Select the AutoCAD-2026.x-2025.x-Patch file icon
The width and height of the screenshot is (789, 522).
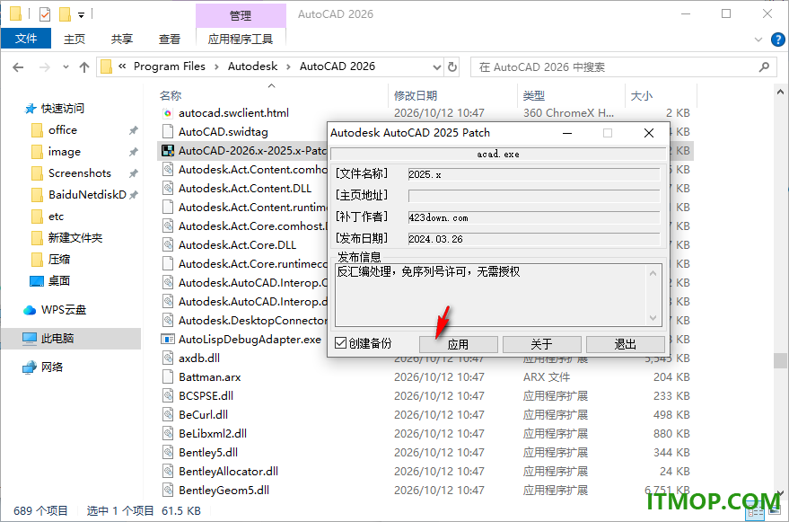(168, 151)
